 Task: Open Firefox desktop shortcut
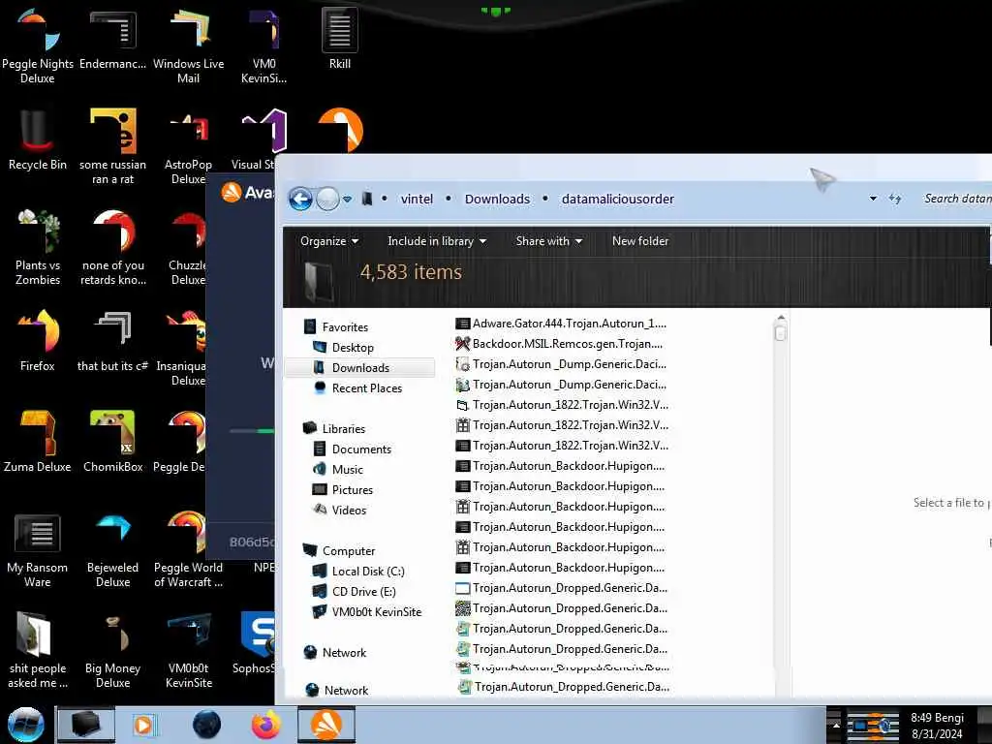tap(38, 340)
